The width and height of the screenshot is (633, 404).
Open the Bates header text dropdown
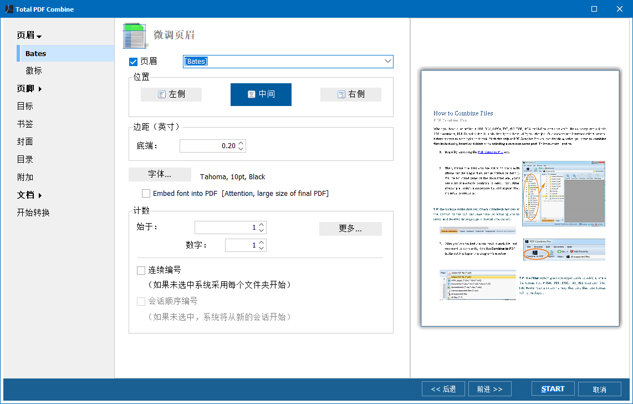pyautogui.click(x=387, y=62)
